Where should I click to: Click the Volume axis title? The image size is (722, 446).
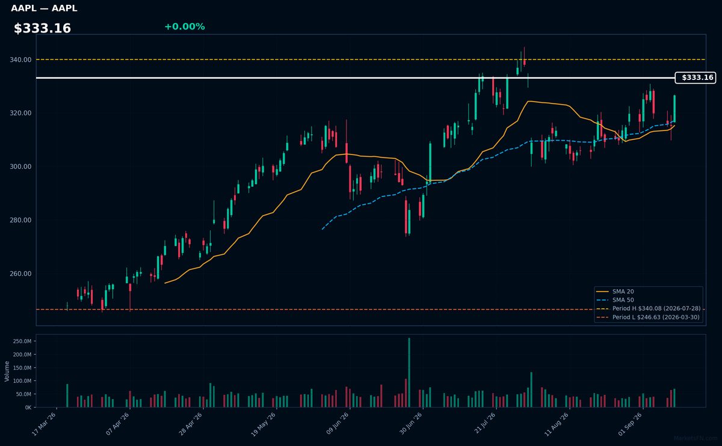click(7, 371)
